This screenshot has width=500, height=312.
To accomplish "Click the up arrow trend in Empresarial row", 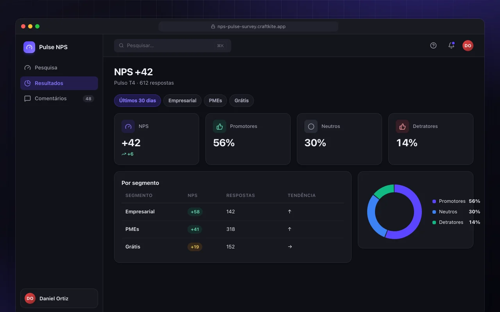I will tap(289, 212).
